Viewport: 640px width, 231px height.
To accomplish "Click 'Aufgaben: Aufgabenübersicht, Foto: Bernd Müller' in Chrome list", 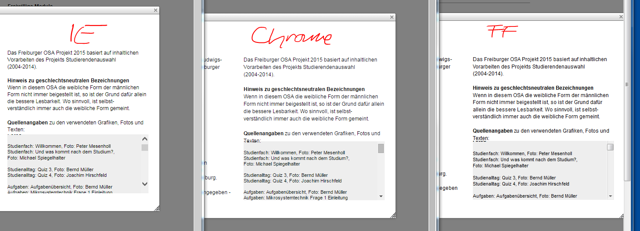I will point(294,192).
